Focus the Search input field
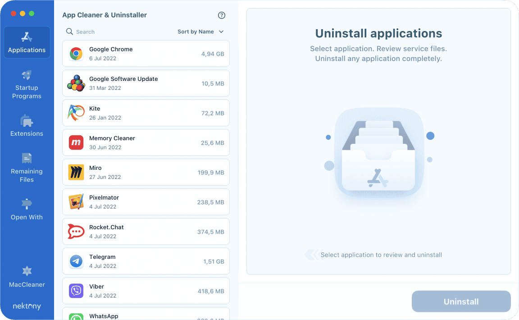Screen dimensions: 519x320 pos(119,32)
